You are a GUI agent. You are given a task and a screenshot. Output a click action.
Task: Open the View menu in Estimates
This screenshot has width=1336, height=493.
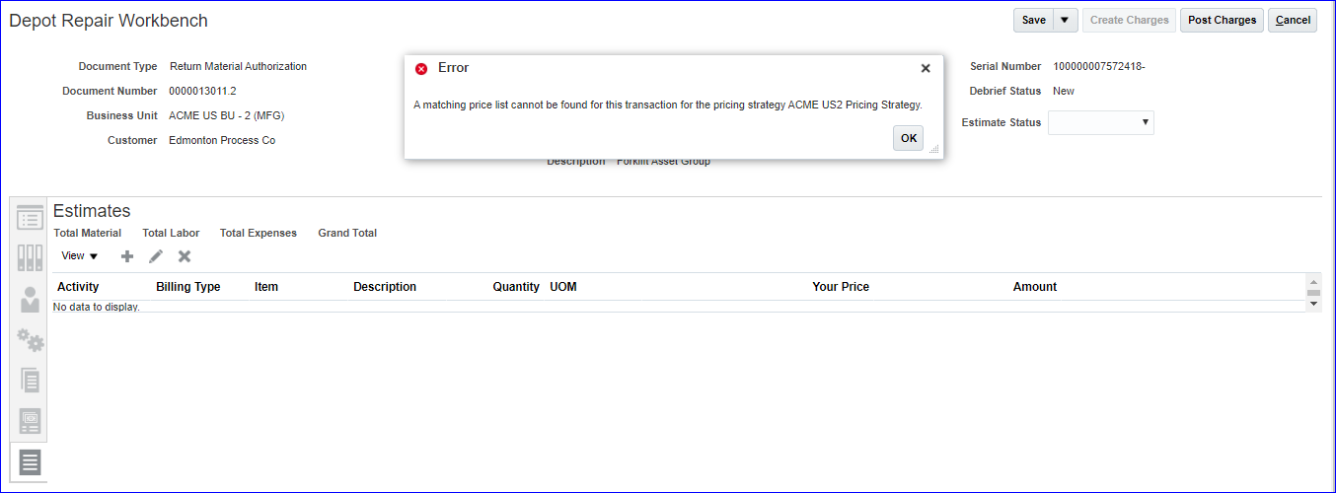pos(80,255)
